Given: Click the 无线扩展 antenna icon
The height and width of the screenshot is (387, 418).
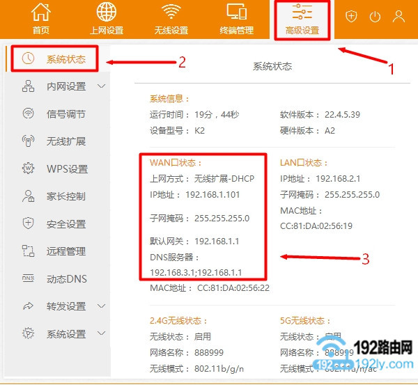Looking at the screenshot, I should [x=29, y=141].
